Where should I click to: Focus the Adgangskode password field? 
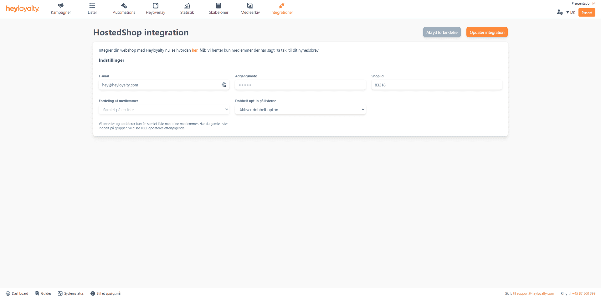pyautogui.click(x=300, y=85)
